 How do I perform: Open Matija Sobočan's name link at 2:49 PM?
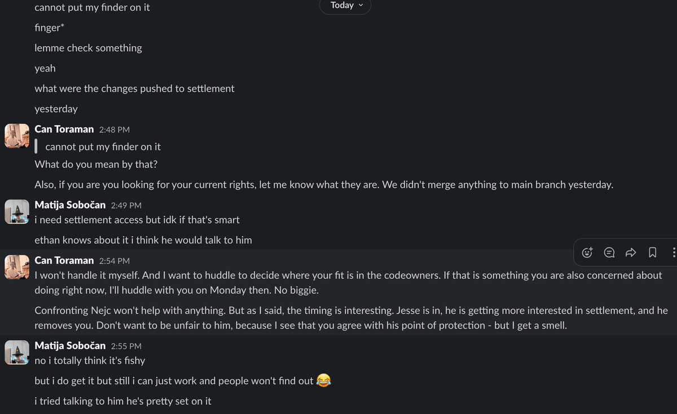[x=70, y=205]
